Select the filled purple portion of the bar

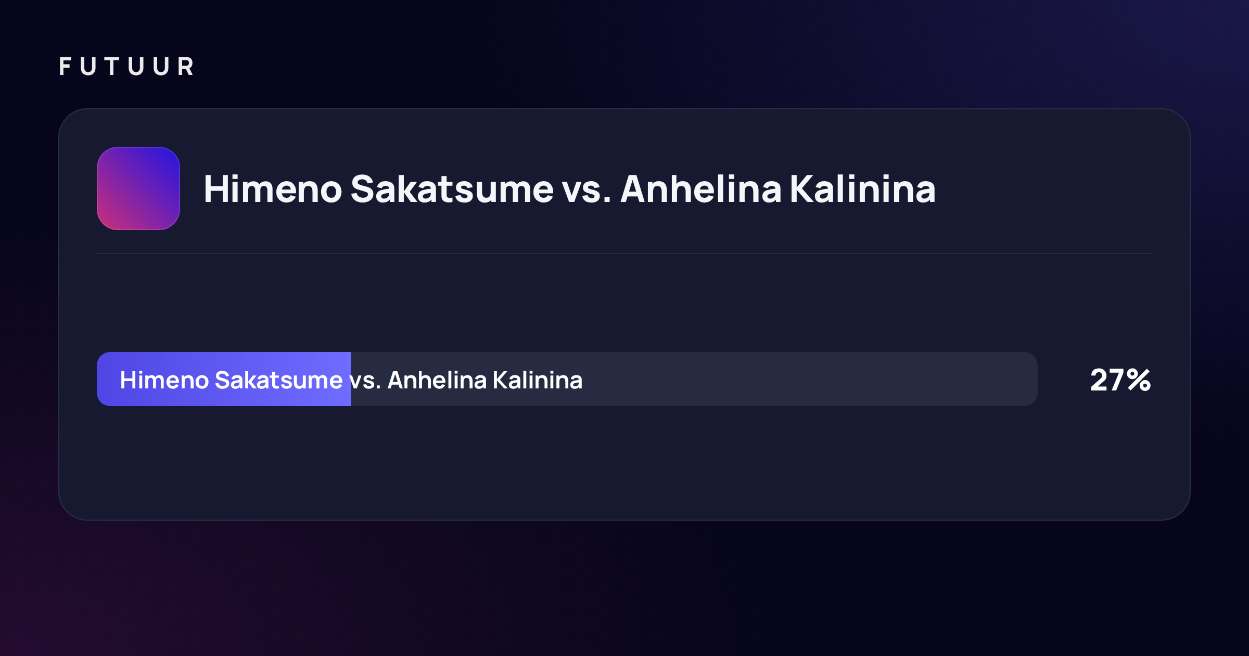(224, 379)
